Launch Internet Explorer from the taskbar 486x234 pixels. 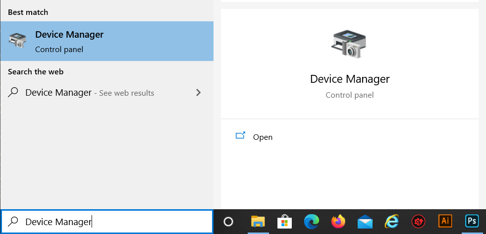[391, 222]
